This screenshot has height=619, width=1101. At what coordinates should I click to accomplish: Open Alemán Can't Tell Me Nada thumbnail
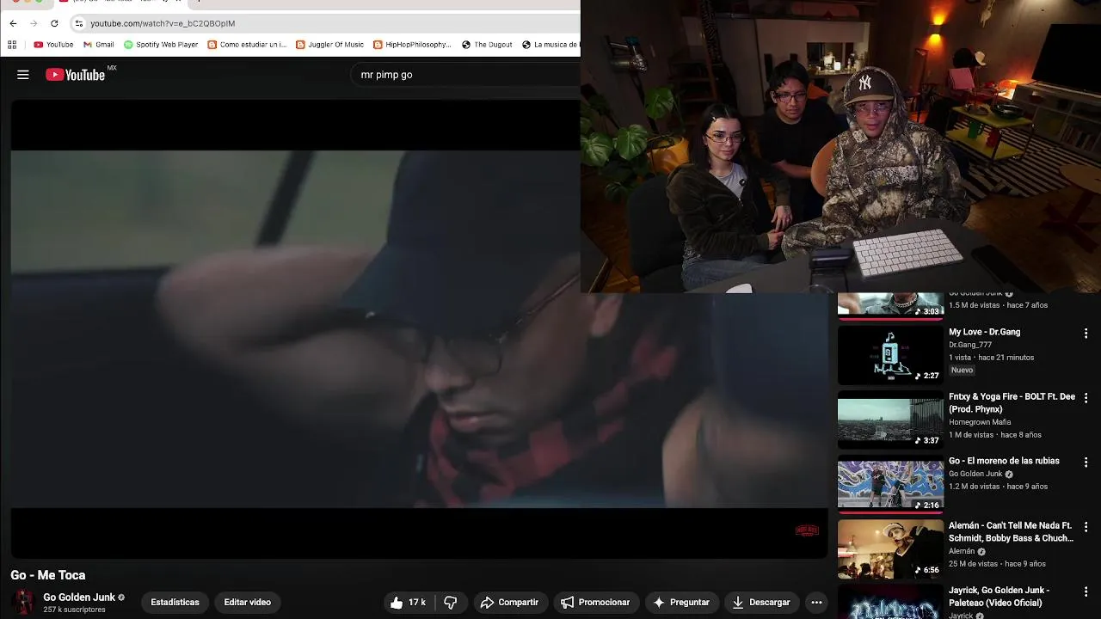pyautogui.click(x=890, y=549)
